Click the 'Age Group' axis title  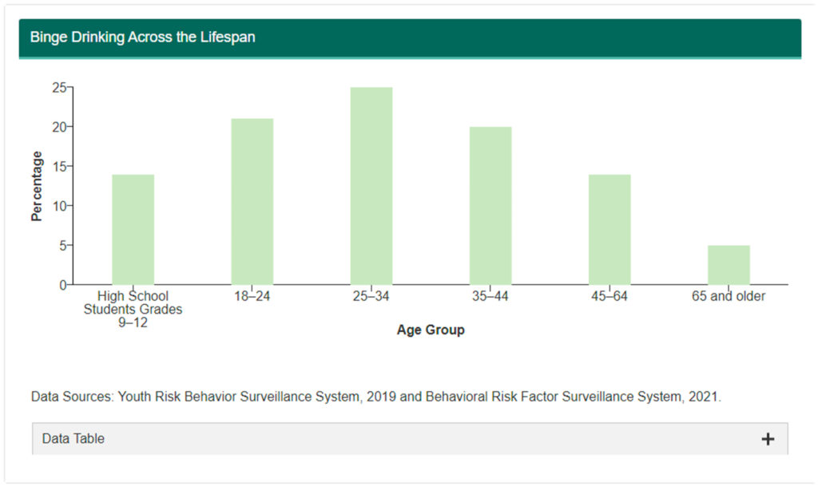pyautogui.click(x=431, y=330)
